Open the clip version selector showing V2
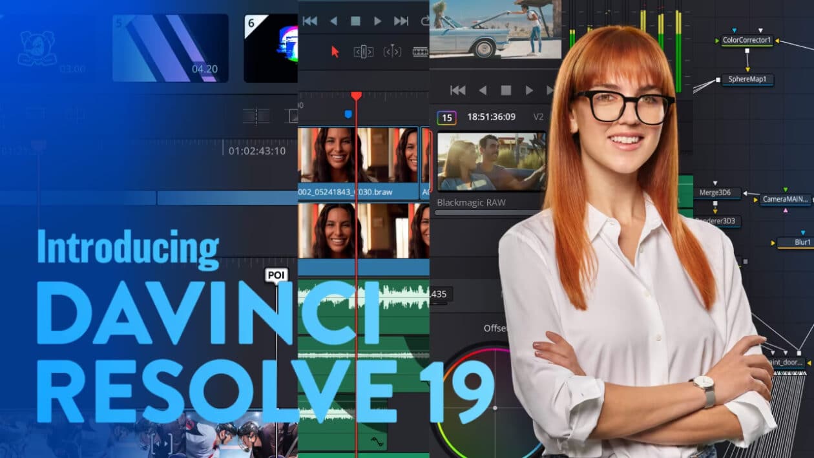Image resolution: width=814 pixels, height=458 pixels. pyautogui.click(x=538, y=117)
